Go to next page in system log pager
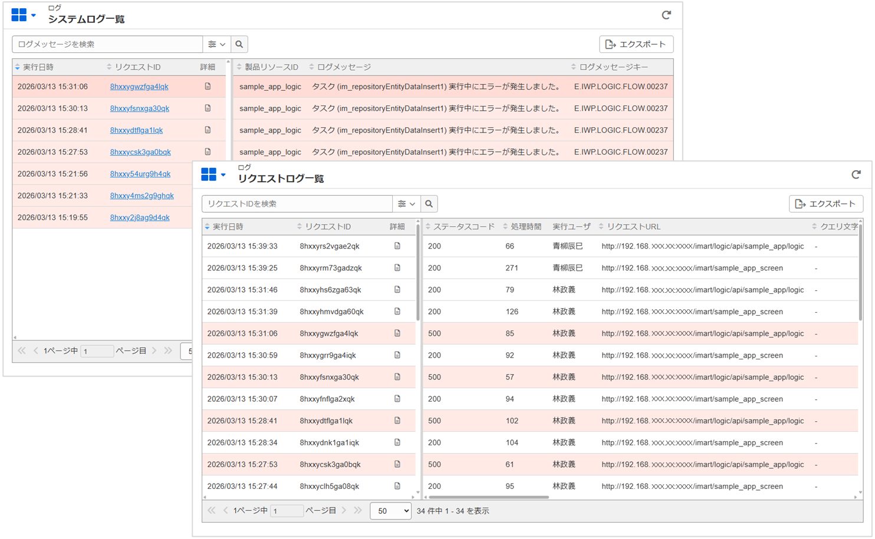The height and width of the screenshot is (539, 875). [154, 350]
